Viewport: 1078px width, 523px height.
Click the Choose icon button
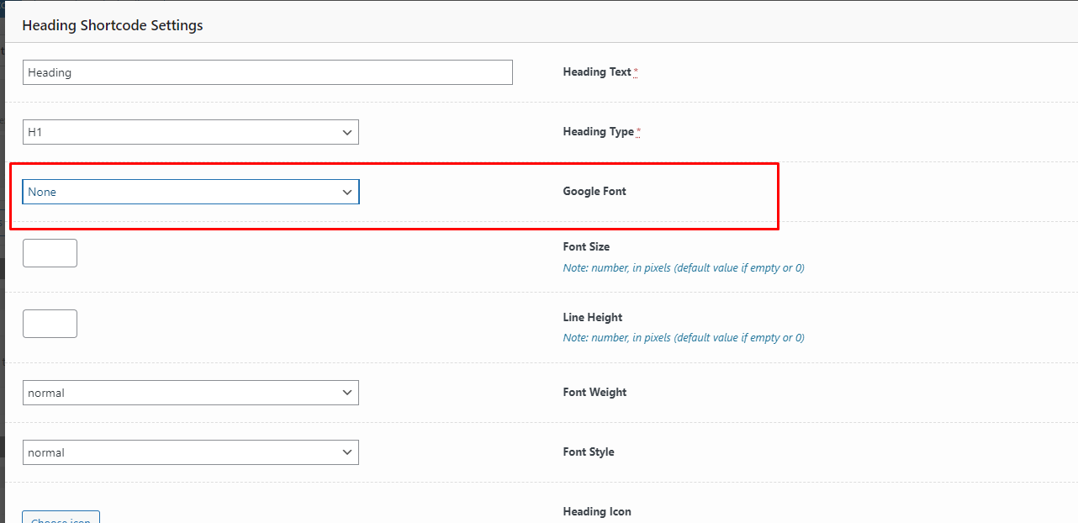click(x=61, y=517)
